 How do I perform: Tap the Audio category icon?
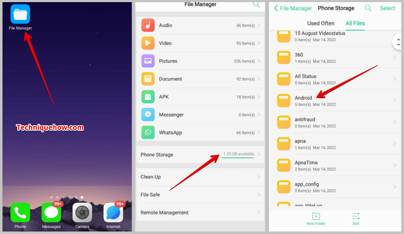pos(148,25)
